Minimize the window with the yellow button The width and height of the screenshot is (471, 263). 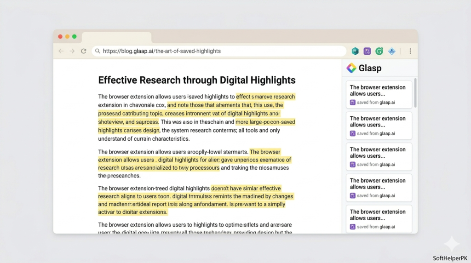(67, 37)
